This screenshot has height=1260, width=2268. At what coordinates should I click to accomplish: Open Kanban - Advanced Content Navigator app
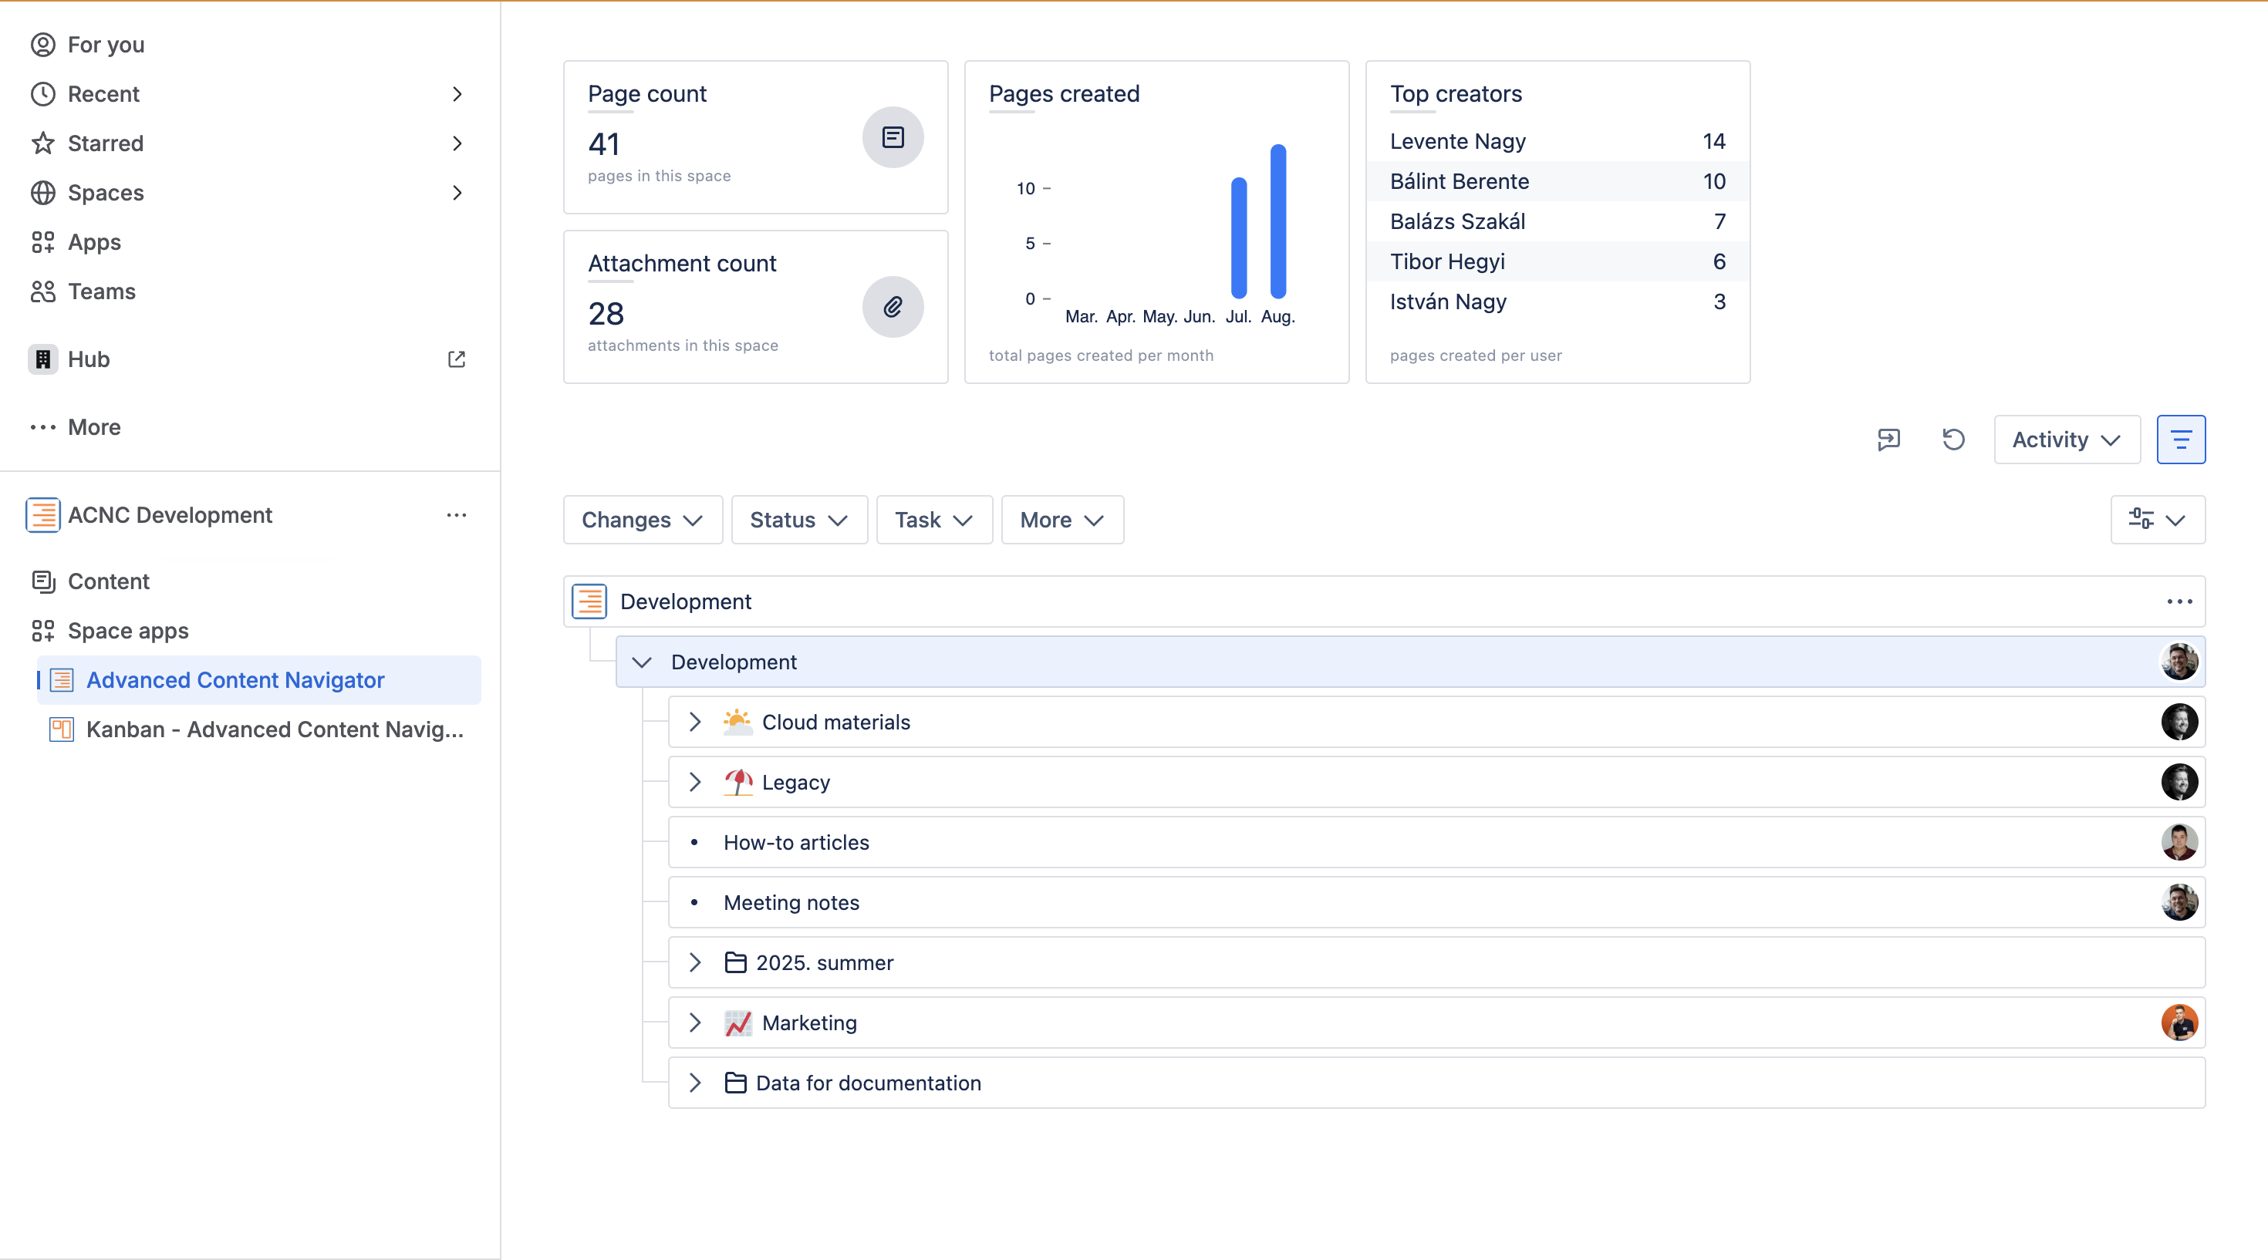(x=274, y=729)
